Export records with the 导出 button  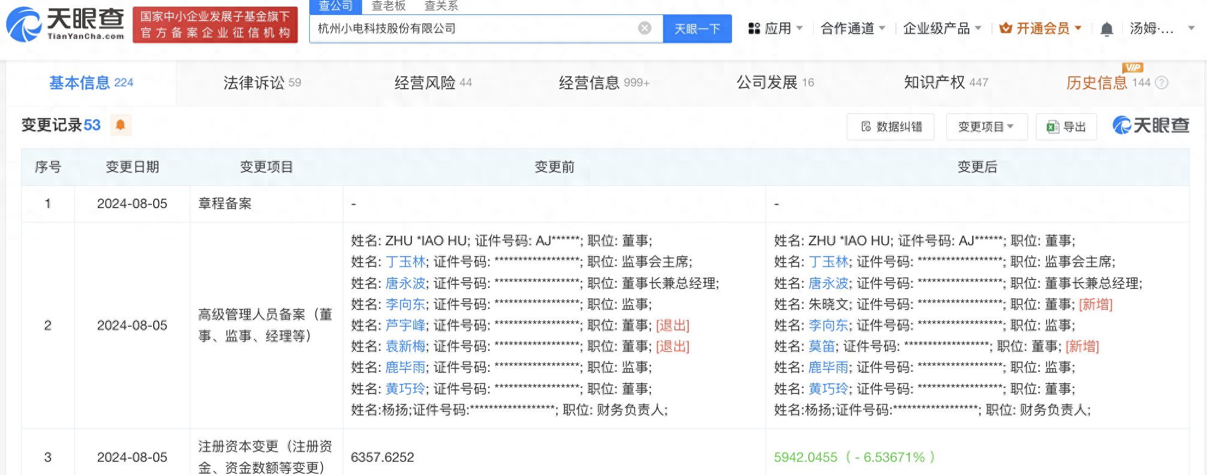[1066, 127]
